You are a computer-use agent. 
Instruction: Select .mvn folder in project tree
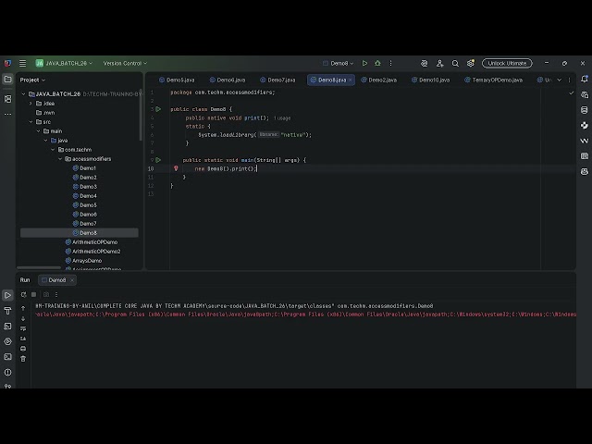coord(45,113)
